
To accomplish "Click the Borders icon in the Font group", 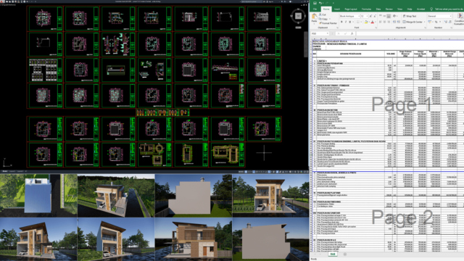I will (x=357, y=22).
